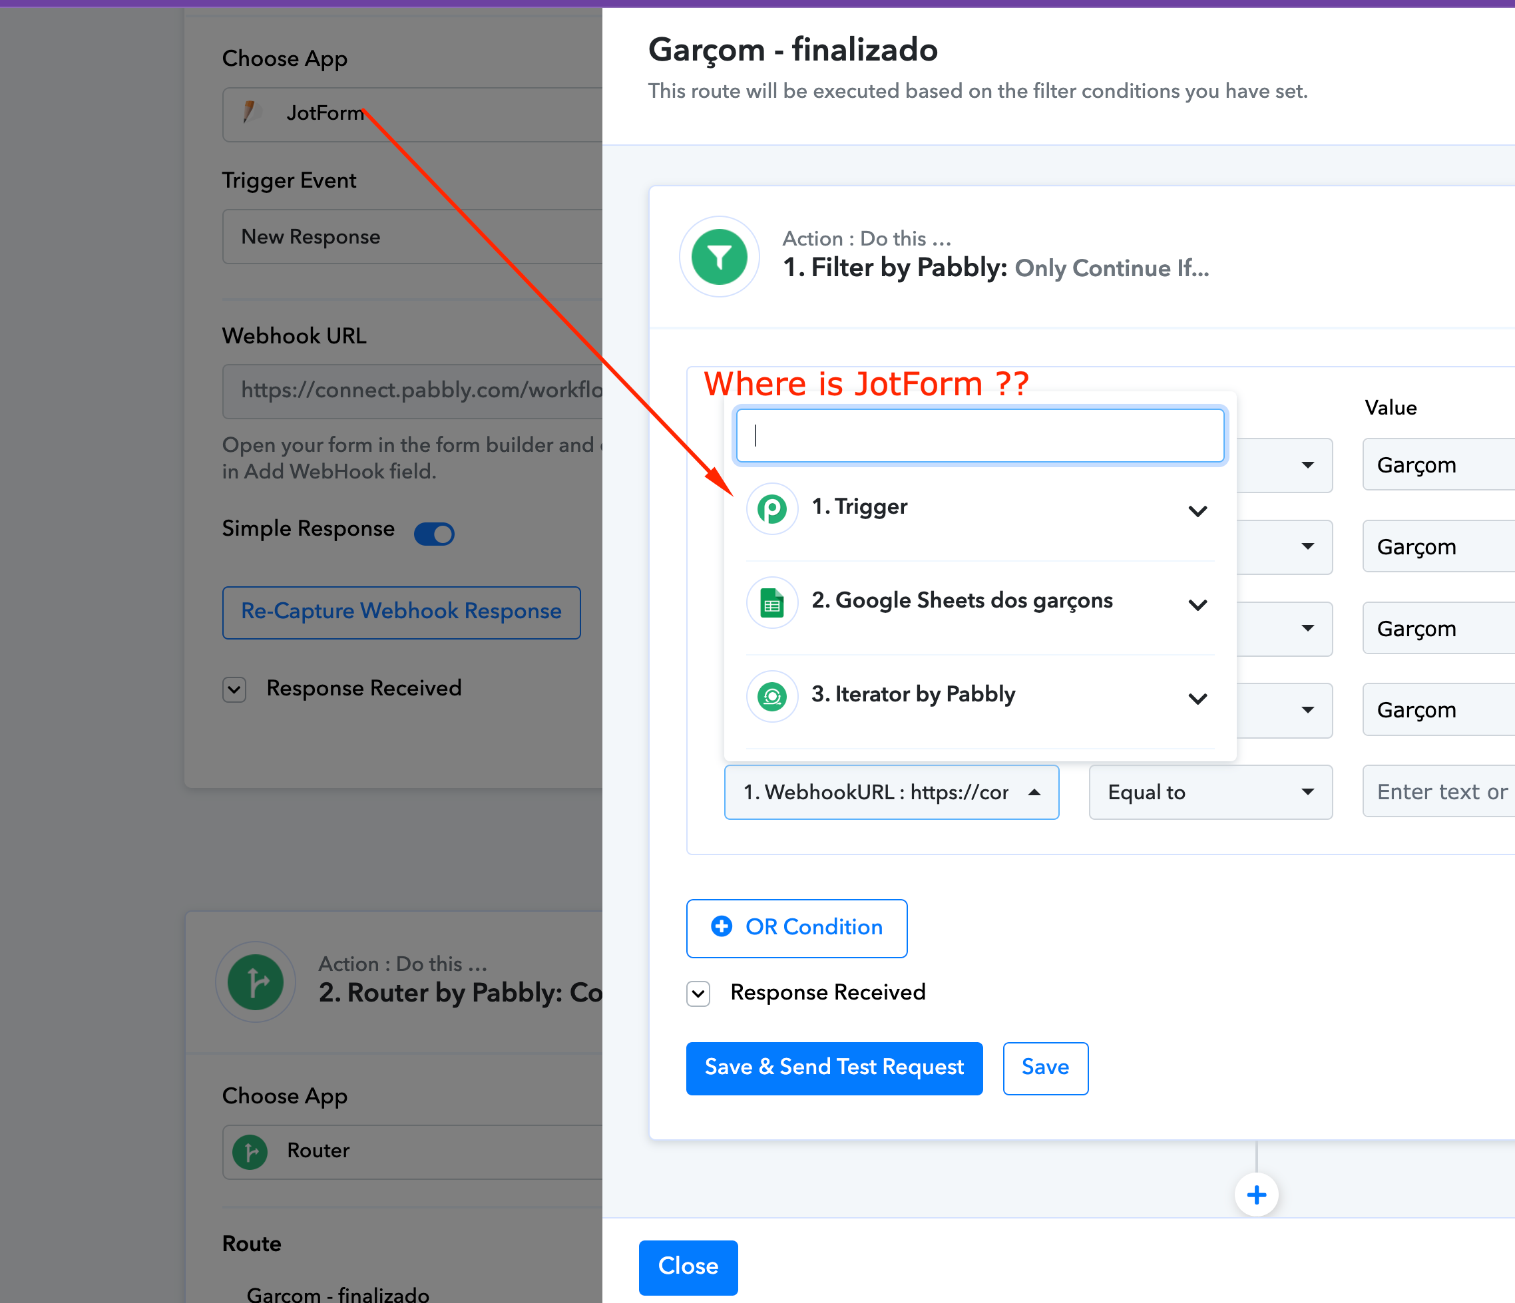The width and height of the screenshot is (1515, 1303).
Task: Click the blue Close button
Action: (x=688, y=1266)
